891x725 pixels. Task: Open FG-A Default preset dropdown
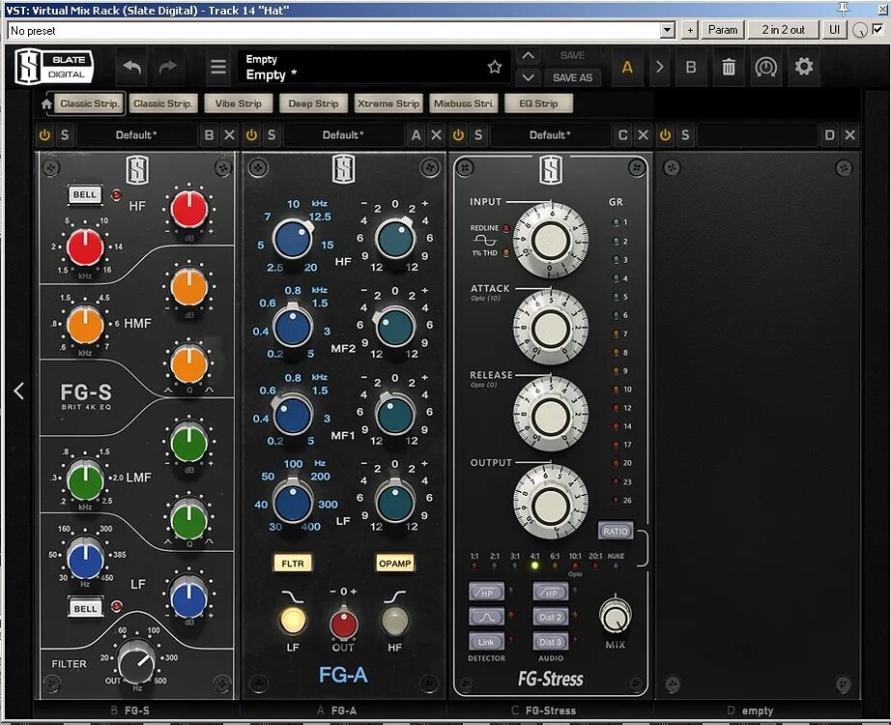(343, 134)
